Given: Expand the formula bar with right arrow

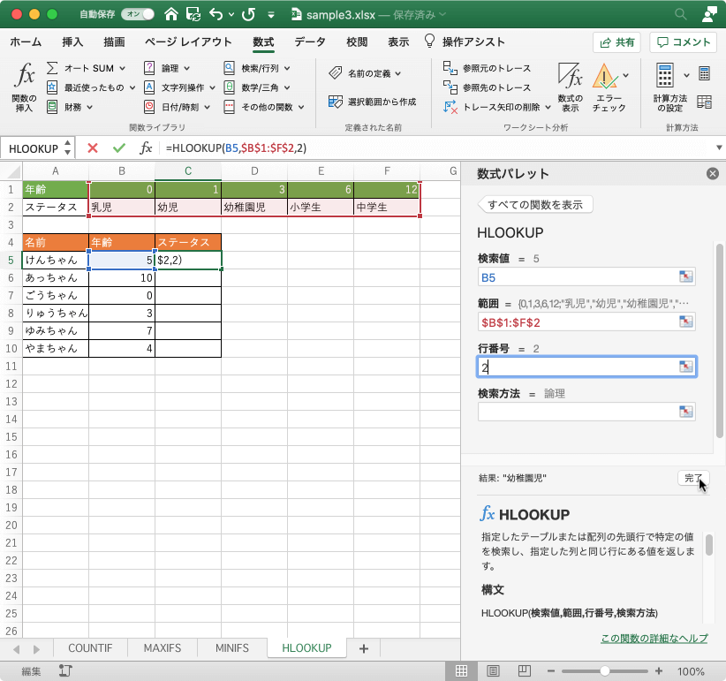Looking at the screenshot, I should pos(719,148).
